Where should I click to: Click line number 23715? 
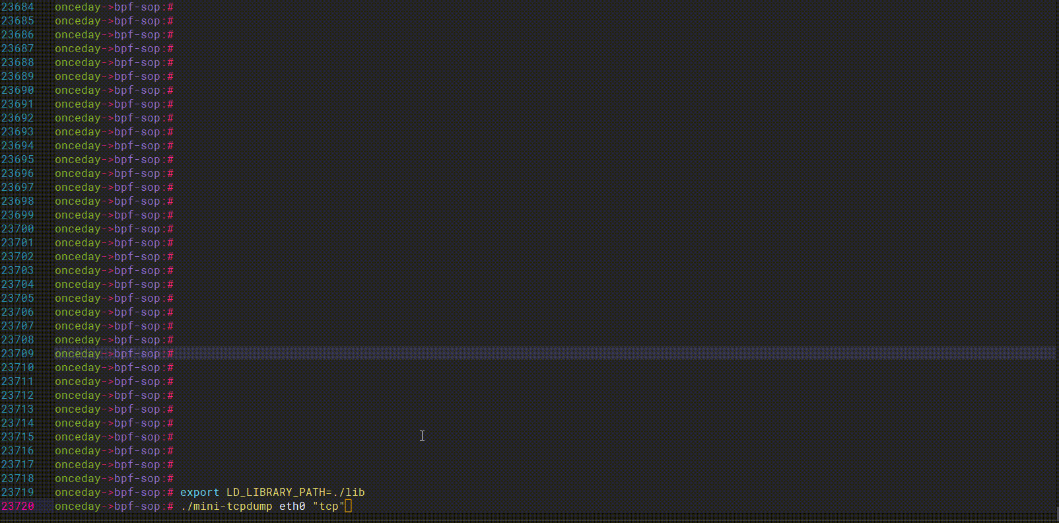(18, 437)
